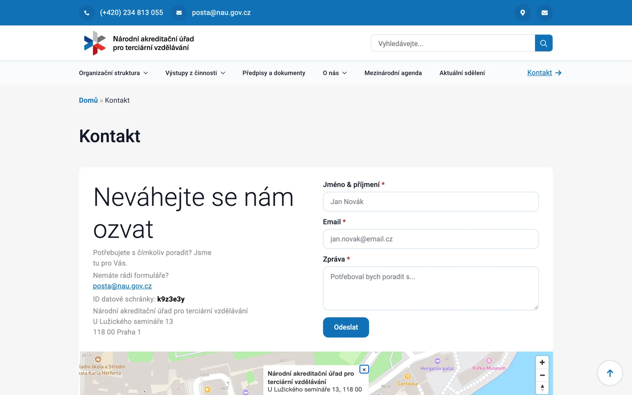The width and height of the screenshot is (632, 395).
Task: Click the Zpráva message textarea
Action: pyautogui.click(x=431, y=288)
